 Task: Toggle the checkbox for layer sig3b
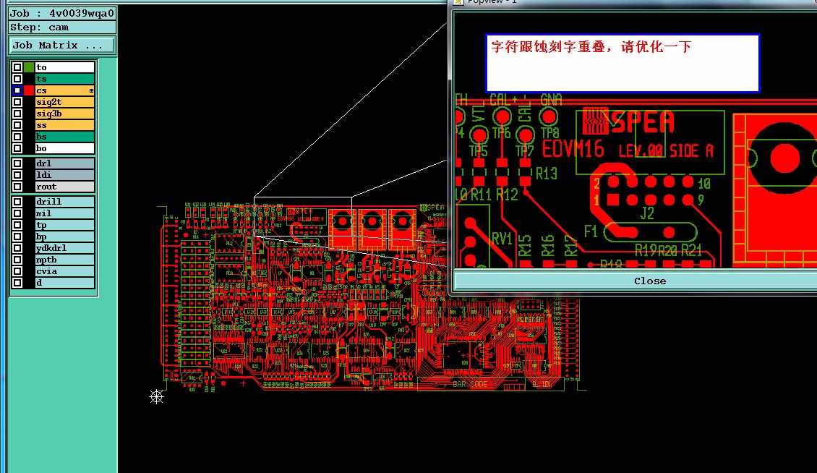coord(17,114)
